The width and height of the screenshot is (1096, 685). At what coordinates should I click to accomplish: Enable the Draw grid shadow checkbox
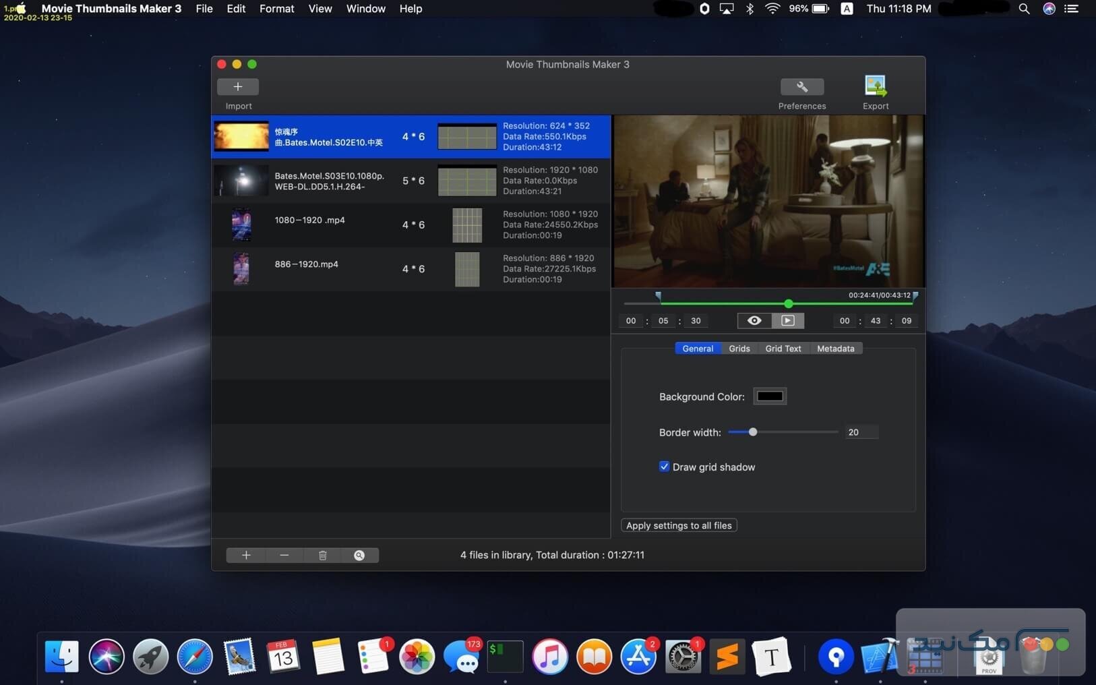click(664, 467)
